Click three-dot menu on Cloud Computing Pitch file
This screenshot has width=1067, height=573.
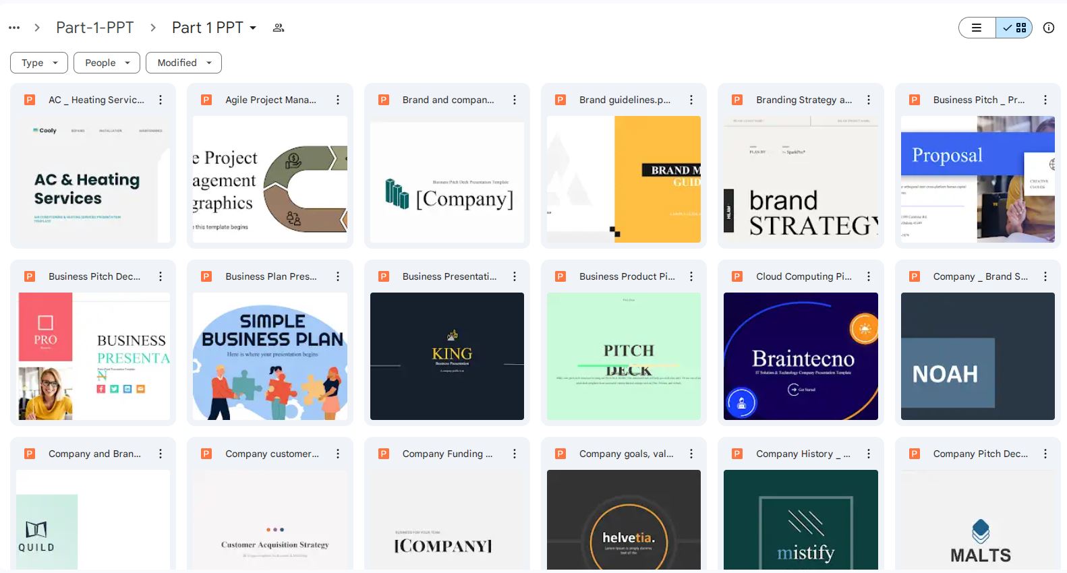pos(868,276)
